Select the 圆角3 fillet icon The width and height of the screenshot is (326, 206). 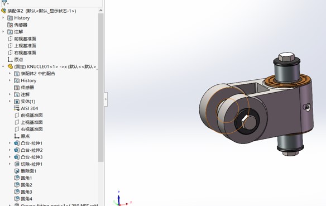[x=17, y=192]
